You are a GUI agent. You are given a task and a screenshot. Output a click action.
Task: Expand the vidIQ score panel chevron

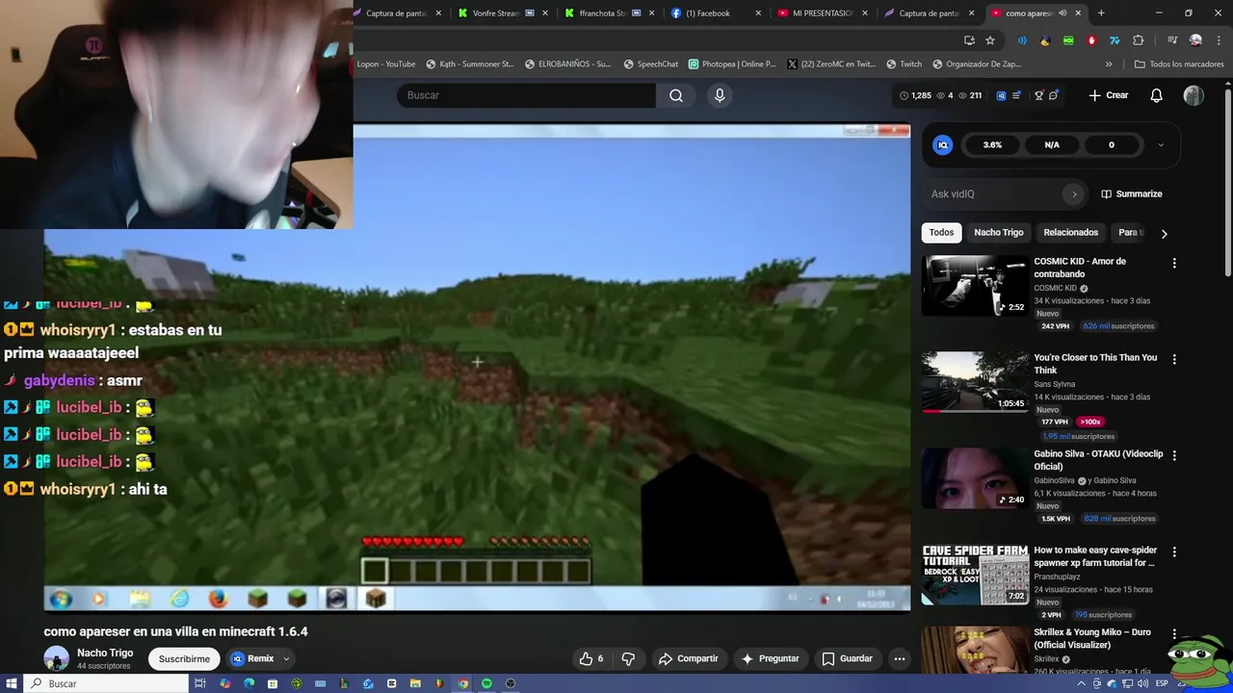(1160, 145)
